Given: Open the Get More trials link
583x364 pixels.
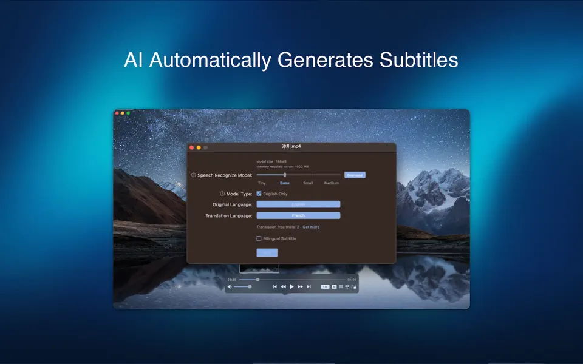Looking at the screenshot, I should click(311, 227).
